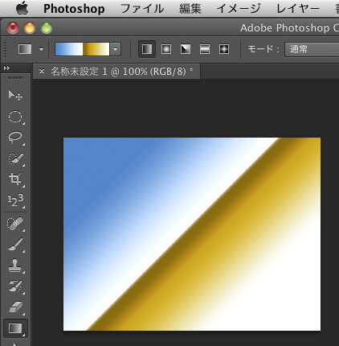Select the Clone Stamp tool

click(x=15, y=266)
